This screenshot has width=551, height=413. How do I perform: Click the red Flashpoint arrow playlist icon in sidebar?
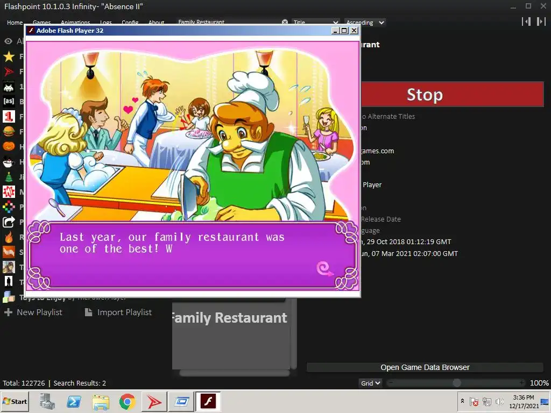(x=9, y=72)
